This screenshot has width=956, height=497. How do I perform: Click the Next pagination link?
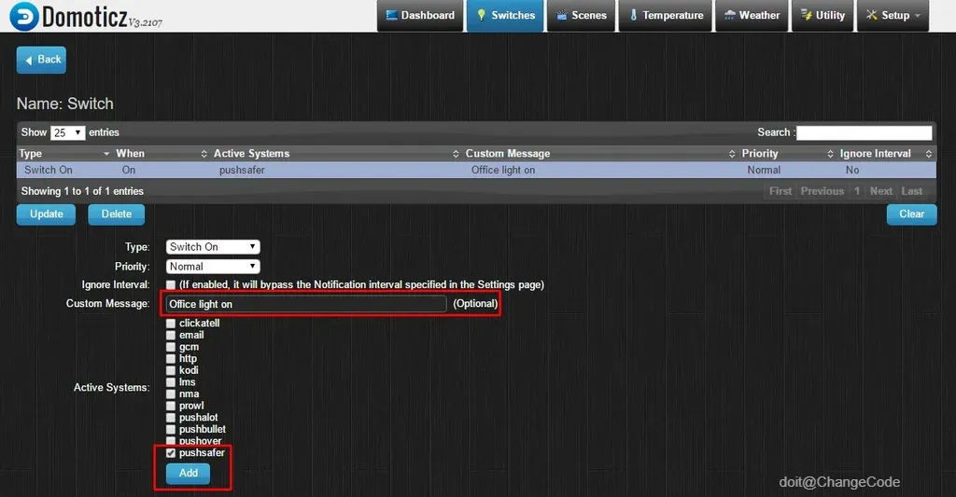(881, 191)
